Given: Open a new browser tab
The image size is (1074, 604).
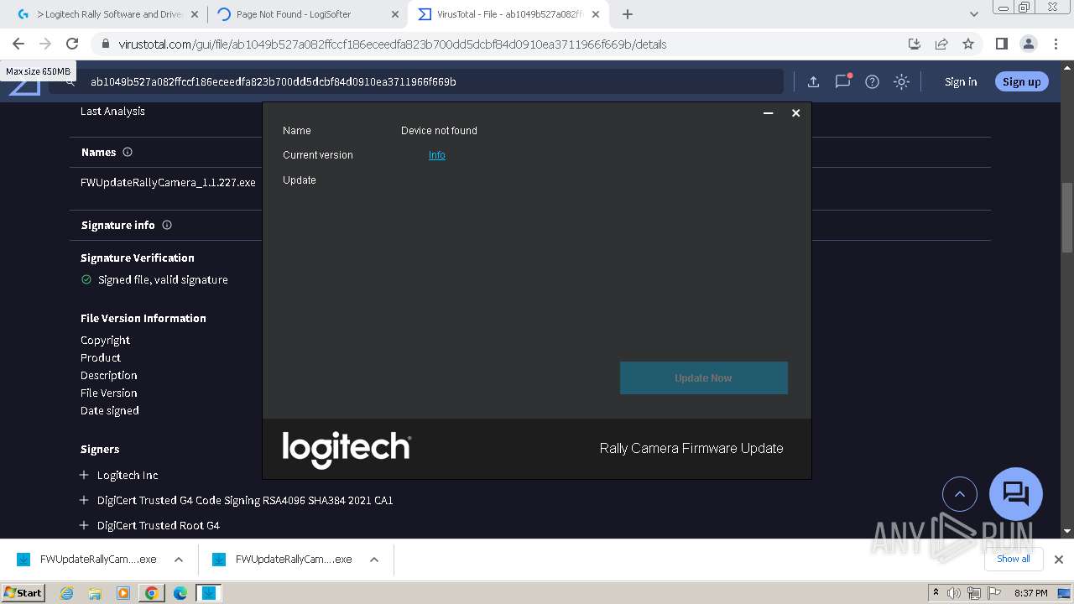Looking at the screenshot, I should click(x=627, y=14).
